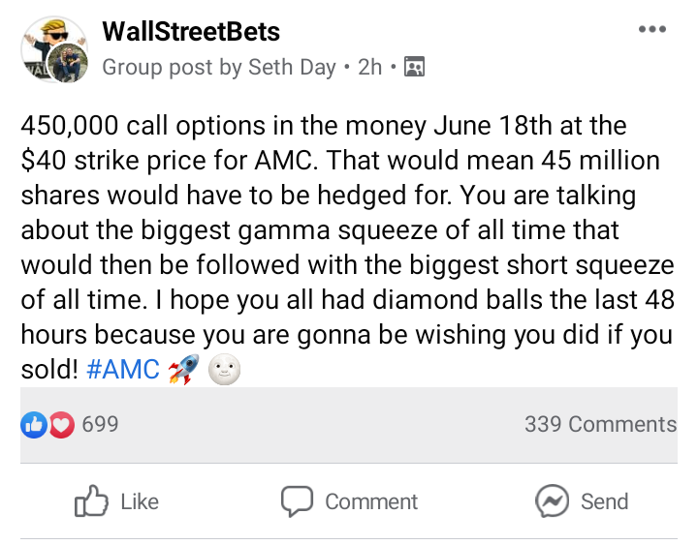Click the blue thumbs-up reaction icon
Screen dimensions: 698x545
[x=33, y=424]
